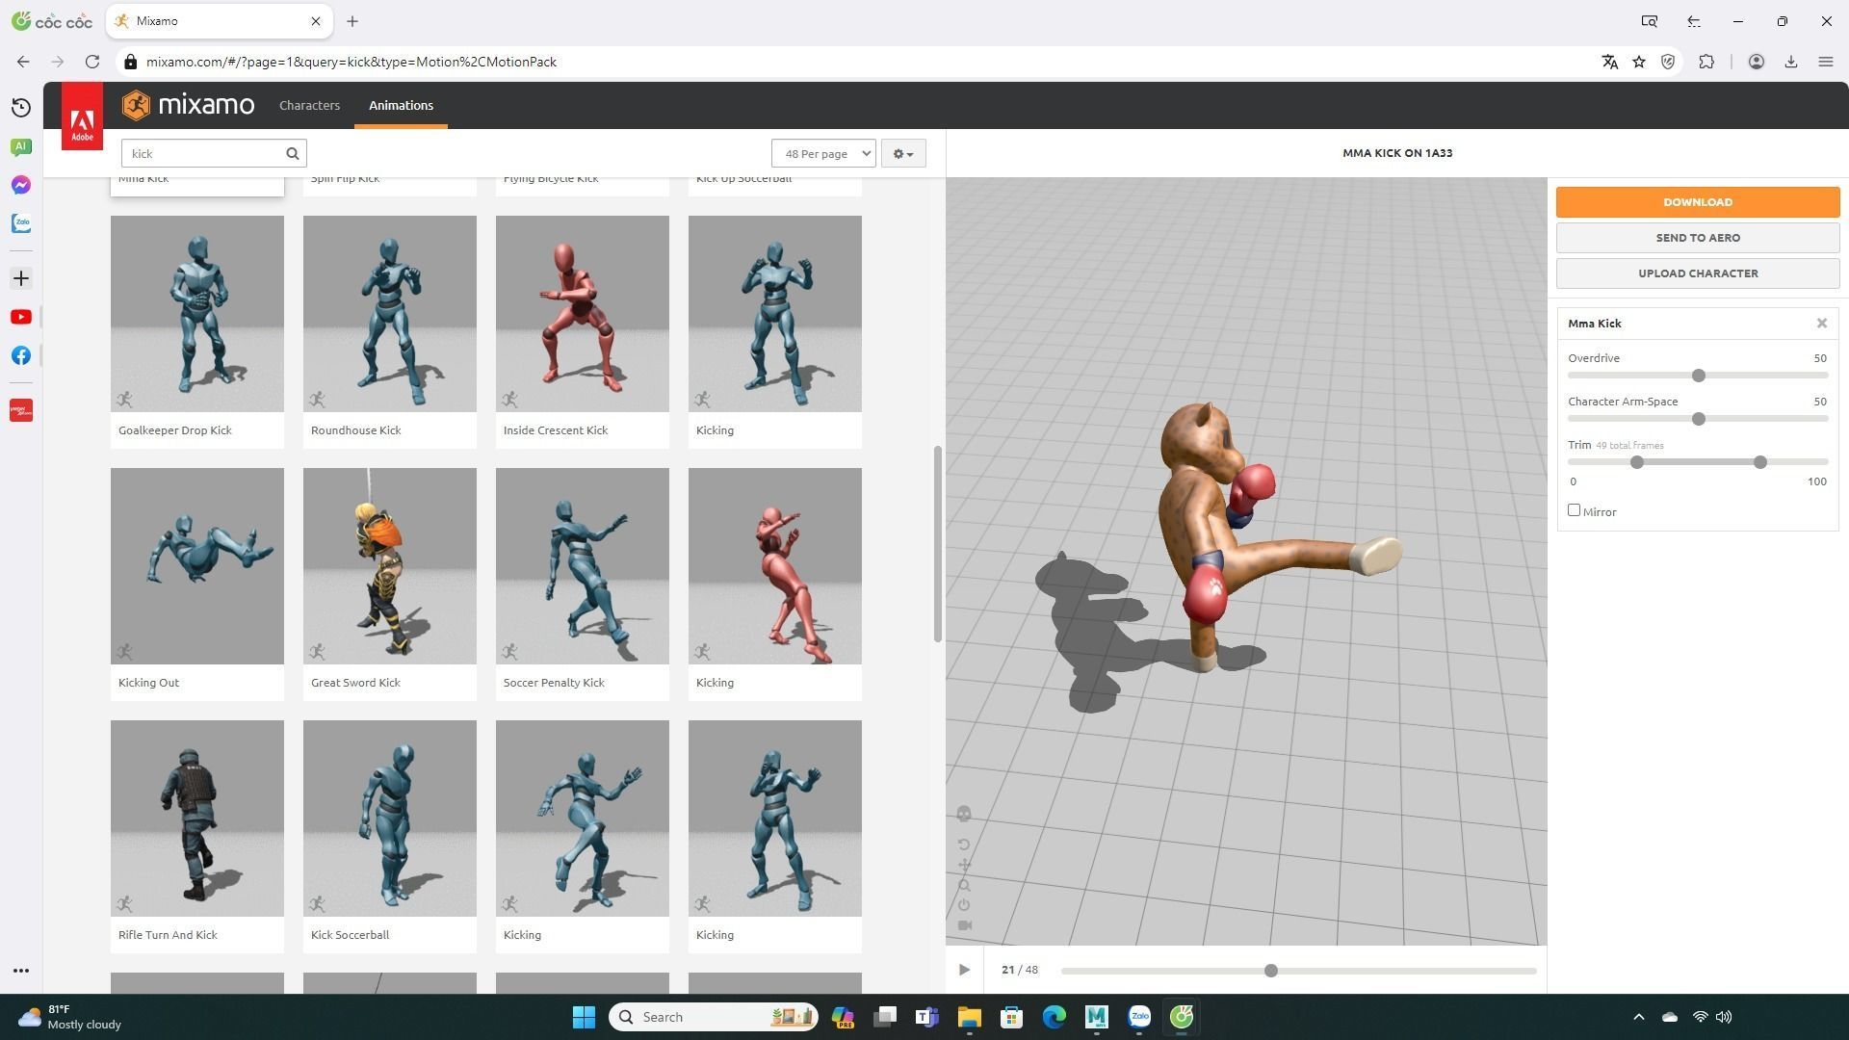Open Facebook from the browser sidebar

(21, 356)
